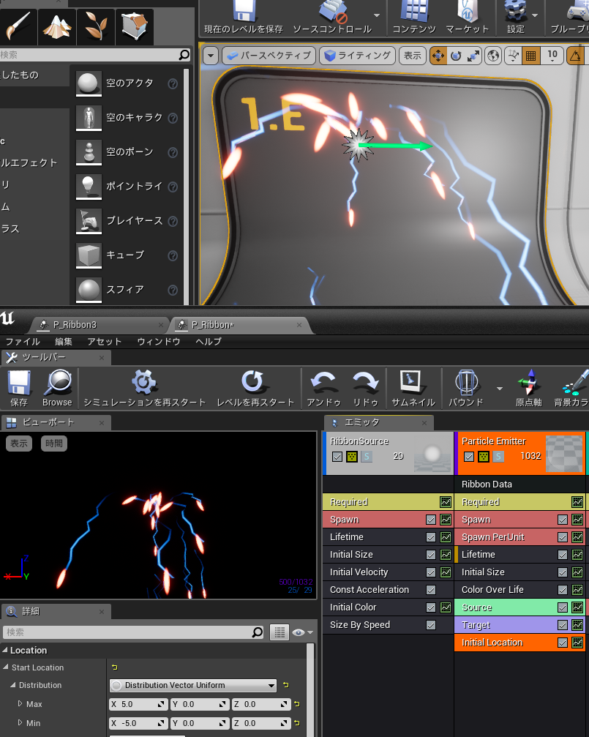
Task: Open the アセット menu
Action: [x=105, y=342]
